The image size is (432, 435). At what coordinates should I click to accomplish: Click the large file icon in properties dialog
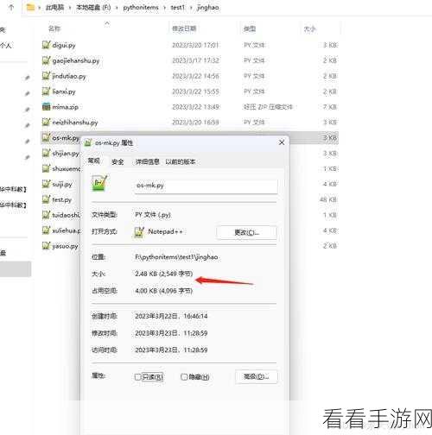[99, 183]
